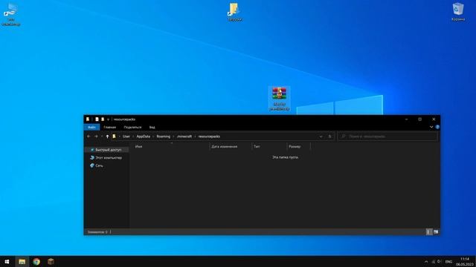
Task: Select the computer shortcut in the desktop corner
Action: coord(11,15)
